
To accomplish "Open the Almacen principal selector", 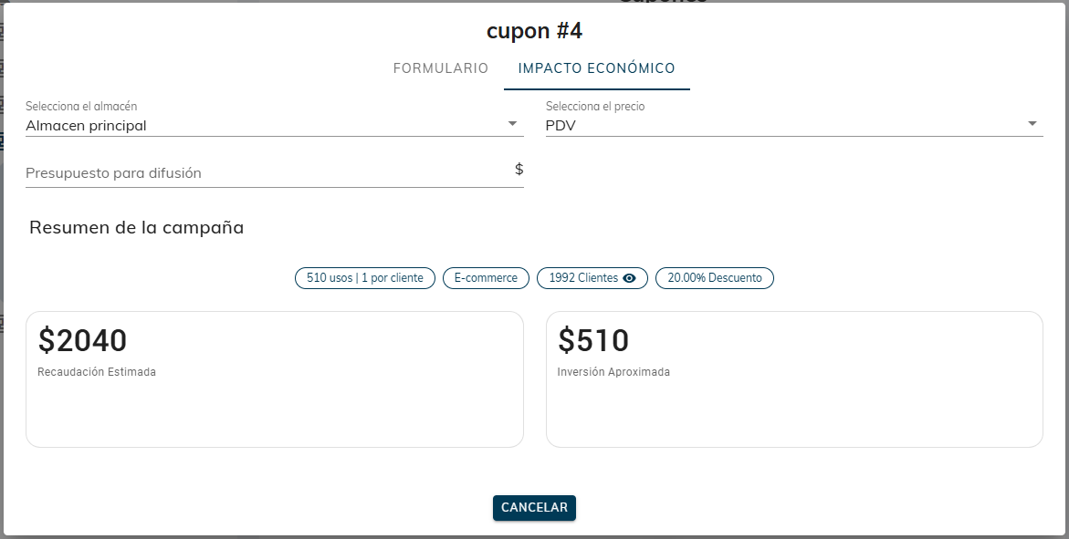I will pos(265,126).
